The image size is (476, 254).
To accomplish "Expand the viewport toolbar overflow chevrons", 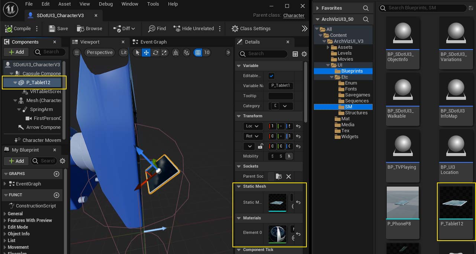I will pyautogui.click(x=228, y=53).
